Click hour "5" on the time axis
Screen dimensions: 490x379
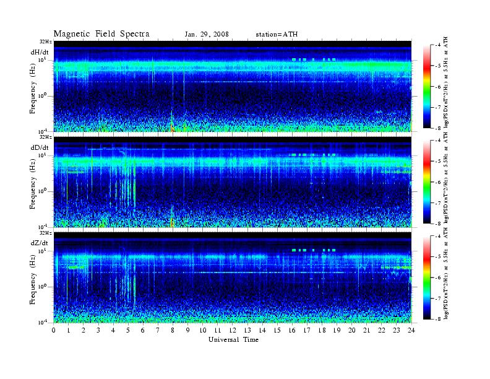coord(128,331)
